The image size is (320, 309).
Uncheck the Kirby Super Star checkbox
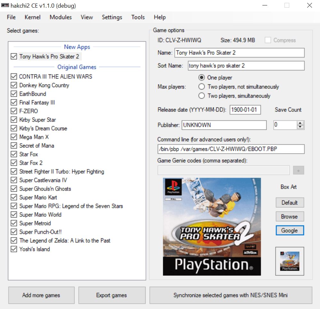point(14,120)
